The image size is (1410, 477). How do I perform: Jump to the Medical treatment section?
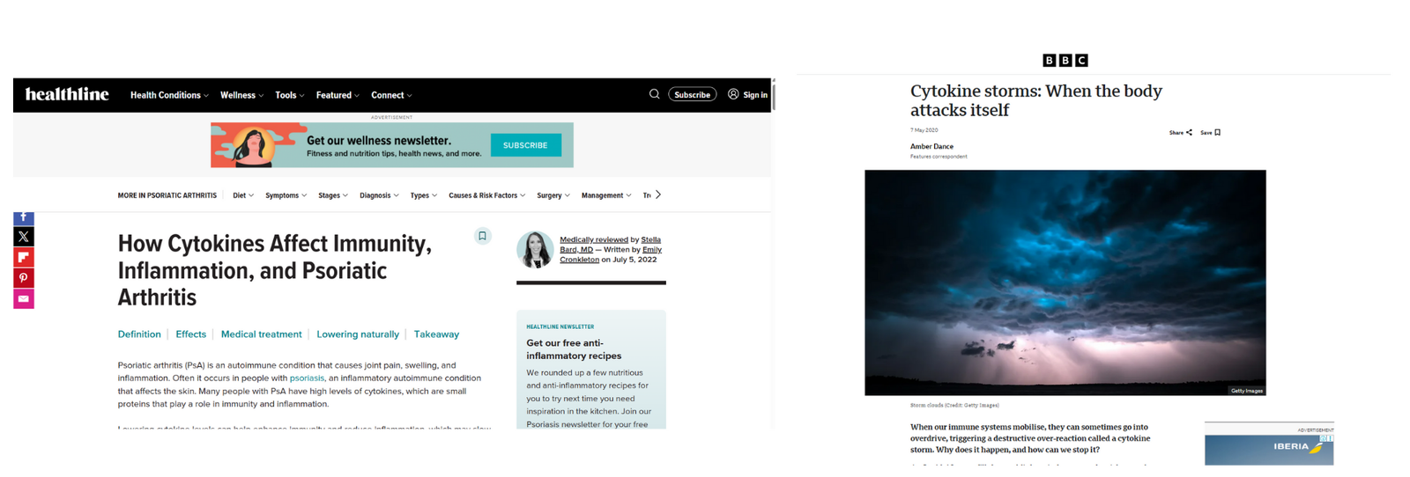(x=261, y=334)
